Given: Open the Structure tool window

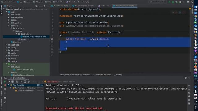Looking at the screenshot, I should [x=1, y=104].
